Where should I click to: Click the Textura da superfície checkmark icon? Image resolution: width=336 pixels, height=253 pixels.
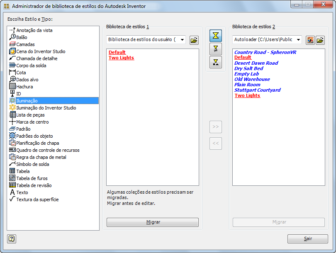[x=12, y=199]
